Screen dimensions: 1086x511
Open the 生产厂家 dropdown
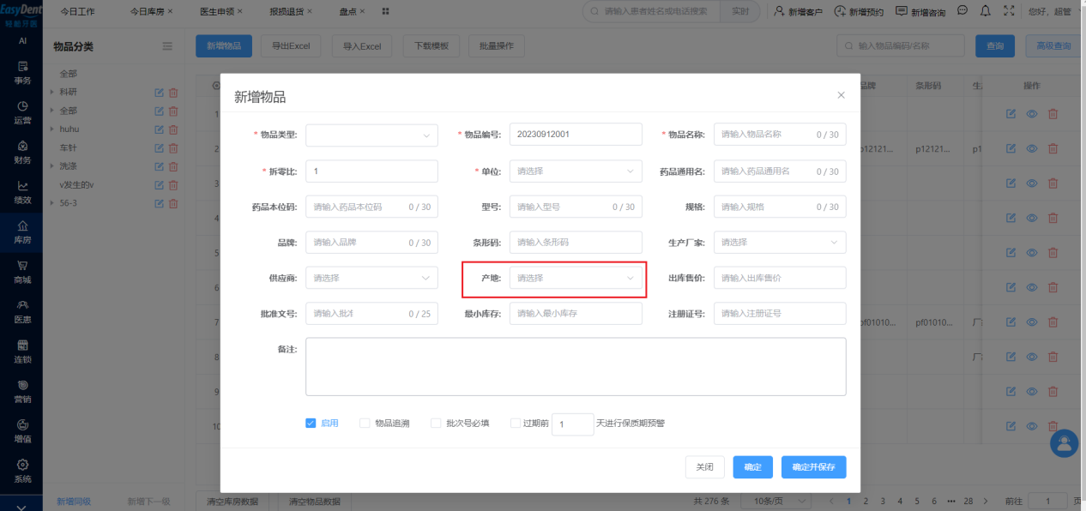pos(780,243)
